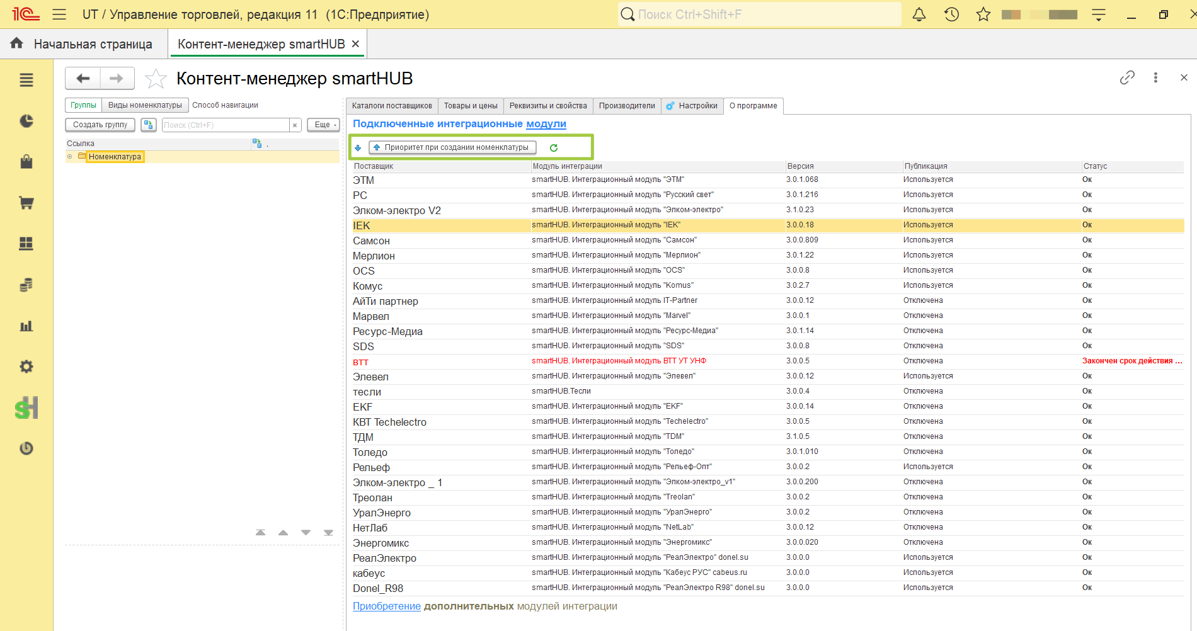This screenshot has width=1197, height=631.
Task: Open favorites star in the title bar
Action: tap(983, 14)
